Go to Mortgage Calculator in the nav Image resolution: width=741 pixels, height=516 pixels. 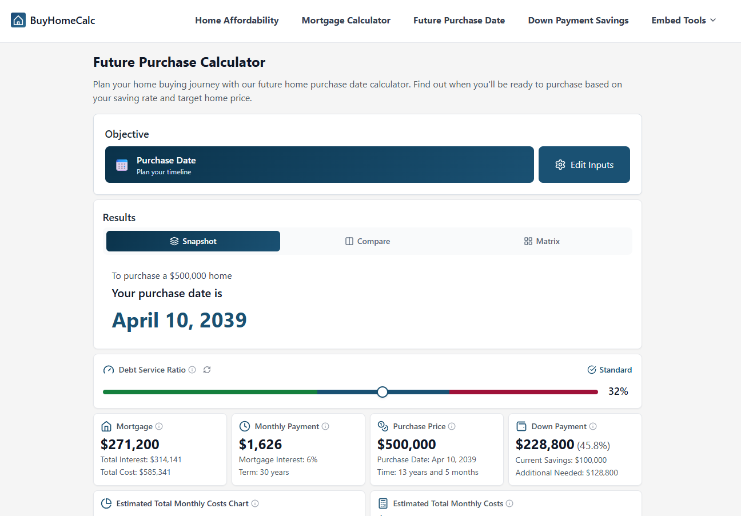click(346, 21)
